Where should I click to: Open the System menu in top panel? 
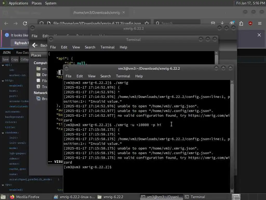(x=51, y=3)
